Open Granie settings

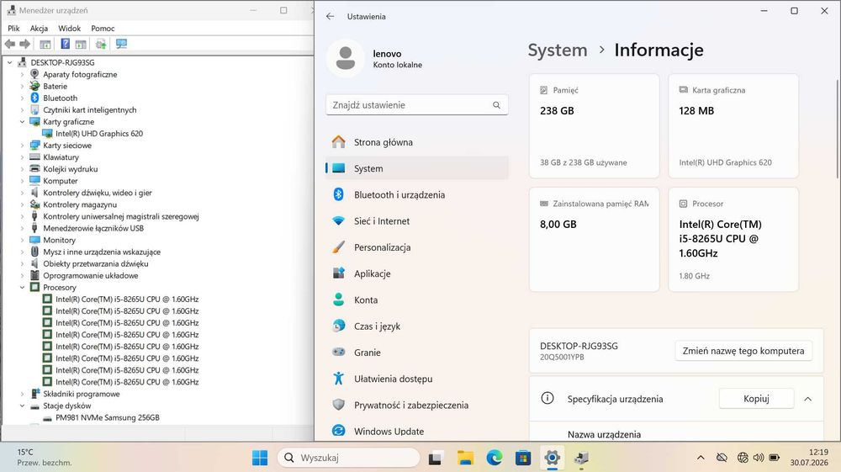[417, 353]
